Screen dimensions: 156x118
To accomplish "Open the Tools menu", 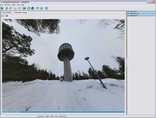I will point(19,5).
